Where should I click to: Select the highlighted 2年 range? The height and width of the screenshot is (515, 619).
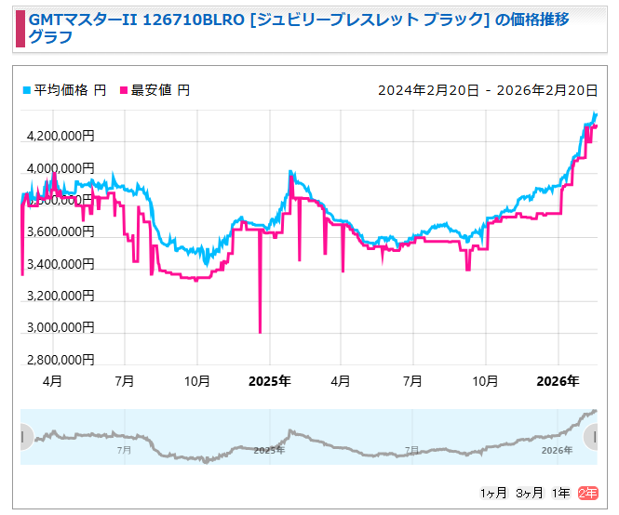point(587,492)
